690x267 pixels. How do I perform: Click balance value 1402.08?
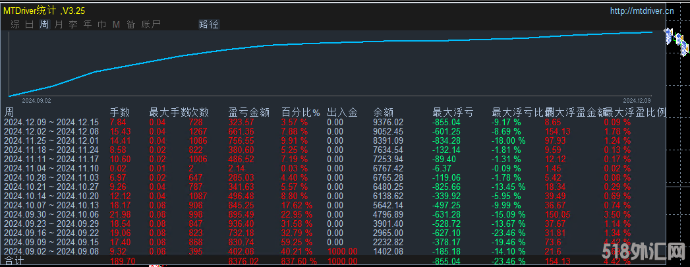(388, 252)
